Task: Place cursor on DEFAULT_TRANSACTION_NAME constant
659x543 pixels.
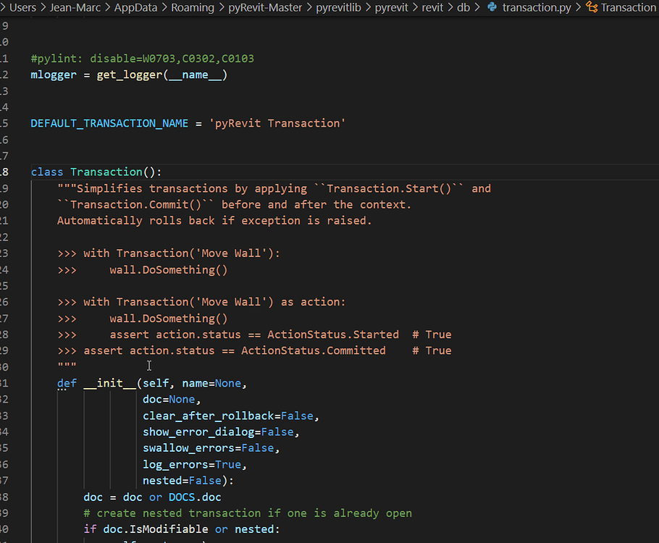Action: point(109,123)
